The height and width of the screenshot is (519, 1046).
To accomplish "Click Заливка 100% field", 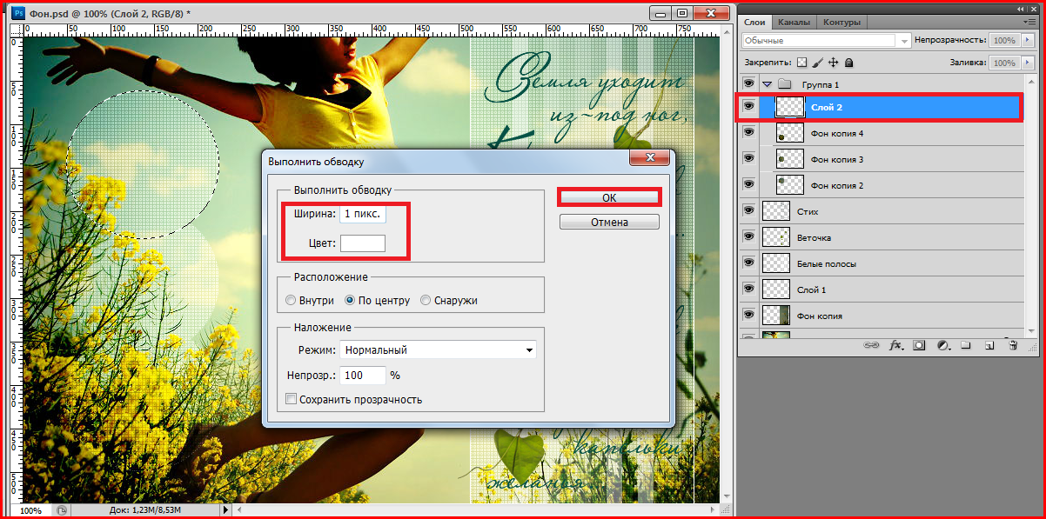I will [1004, 63].
